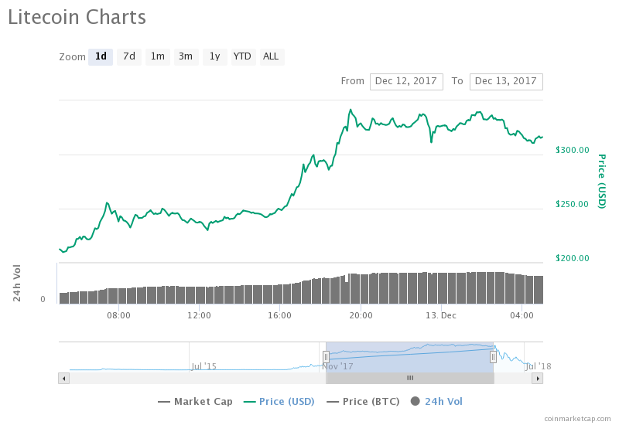Select YTD zoom range
Image resolution: width=619 pixels, height=425 pixels.
click(242, 56)
